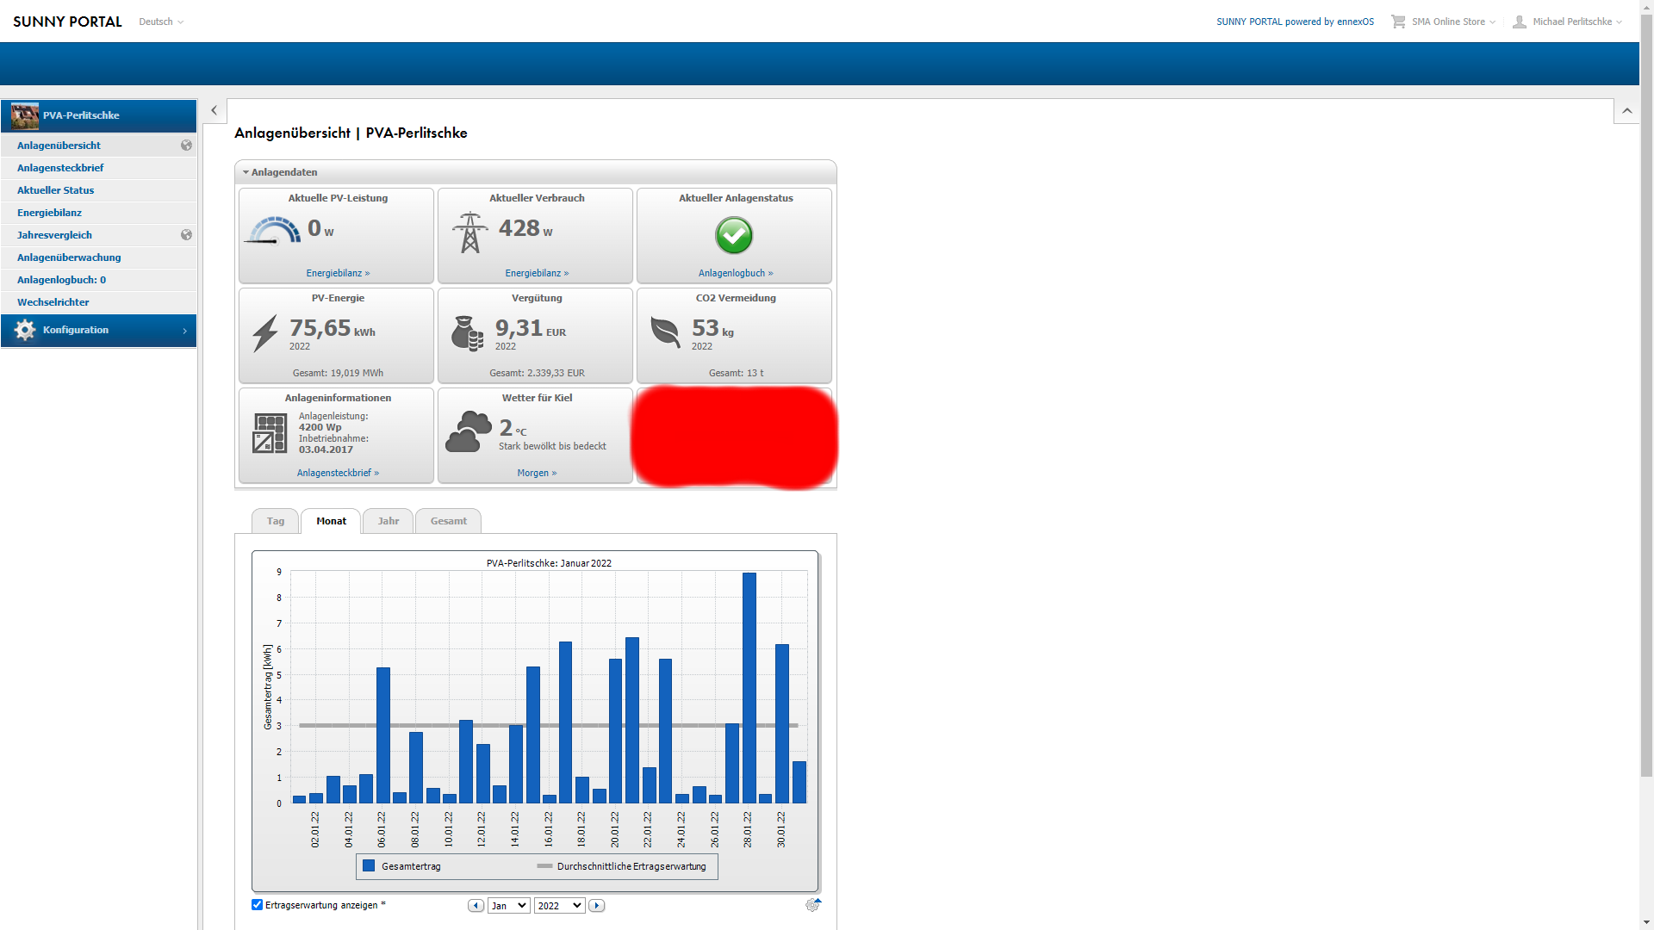Open the month dropdown showing Jan
Screen dimensions: 1654x930
(x=508, y=906)
